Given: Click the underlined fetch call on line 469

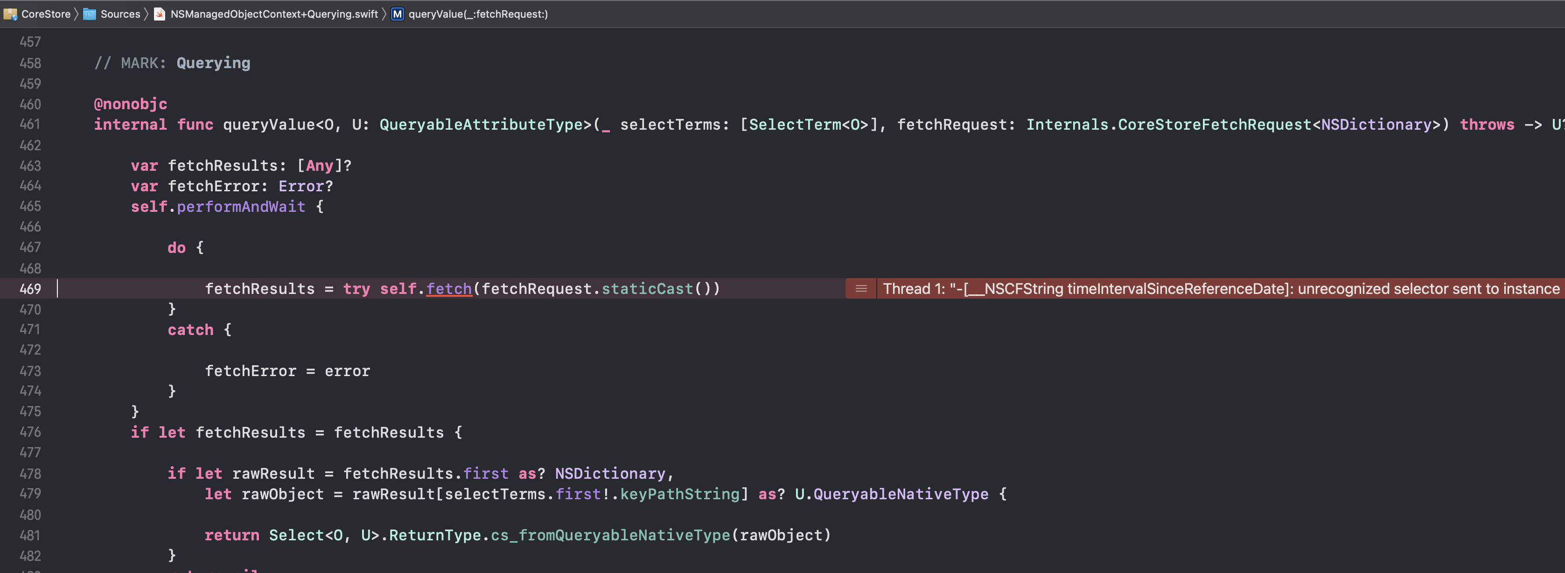Looking at the screenshot, I should click(x=449, y=289).
